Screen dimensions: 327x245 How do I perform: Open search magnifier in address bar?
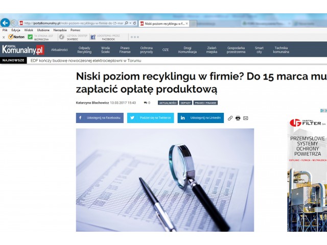126,23
